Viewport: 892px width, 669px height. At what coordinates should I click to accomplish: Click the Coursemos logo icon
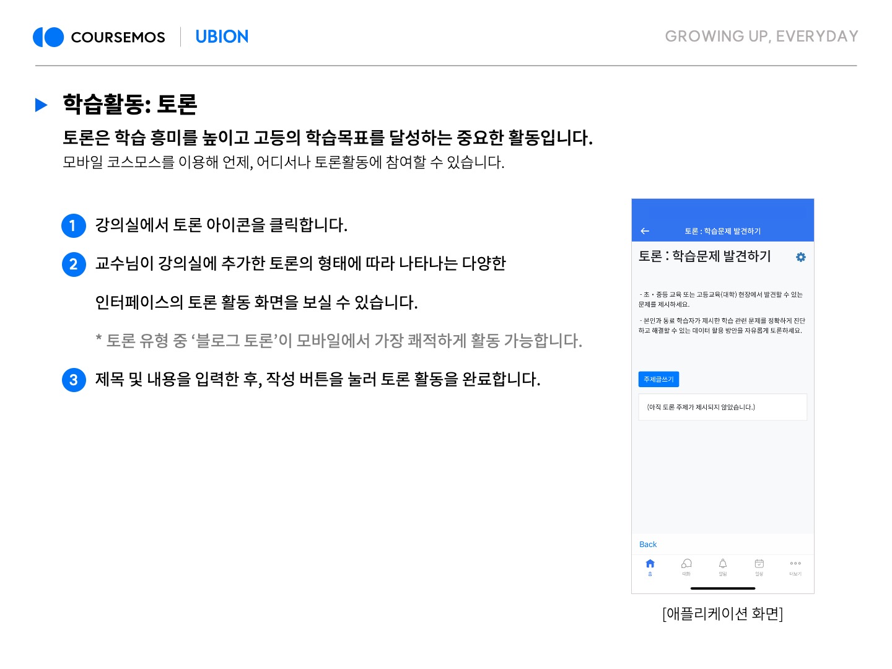[48, 37]
